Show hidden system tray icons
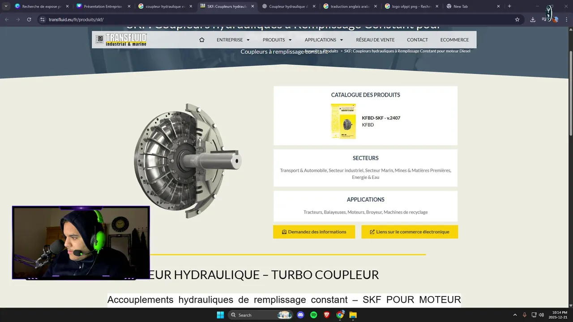Screen dimensions: 573x322 [x=515, y=315]
